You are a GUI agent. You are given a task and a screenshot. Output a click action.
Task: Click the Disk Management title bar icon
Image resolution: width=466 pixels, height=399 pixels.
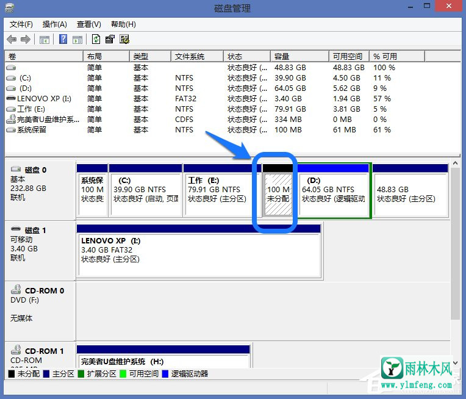point(10,8)
